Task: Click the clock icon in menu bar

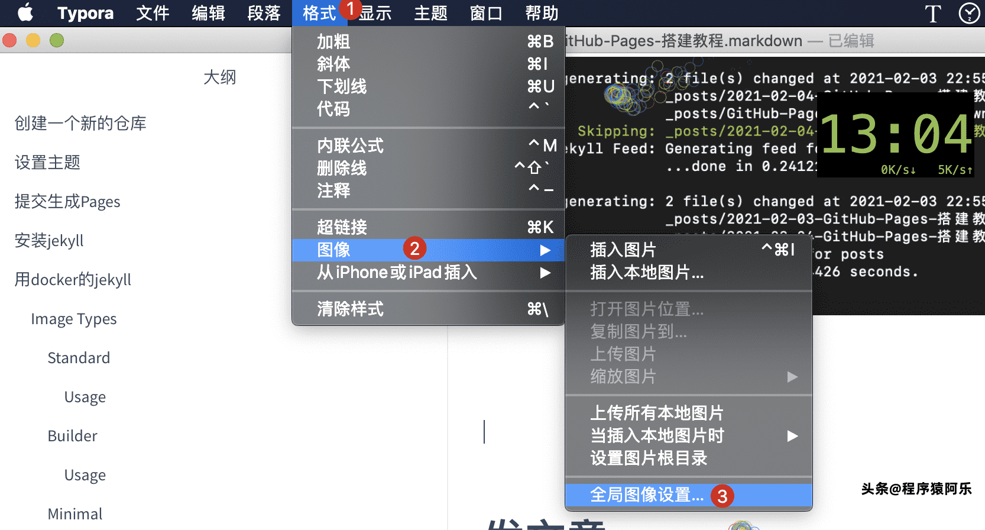Action: 969,13
